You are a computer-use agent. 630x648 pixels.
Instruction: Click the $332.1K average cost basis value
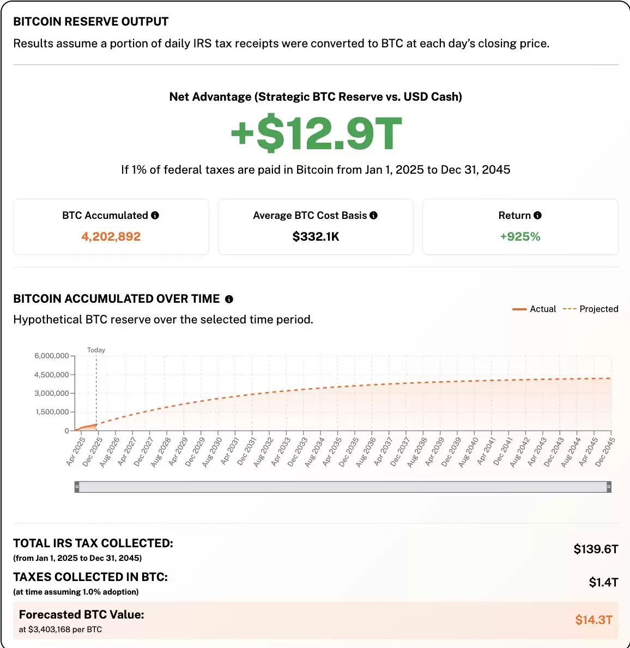click(316, 236)
